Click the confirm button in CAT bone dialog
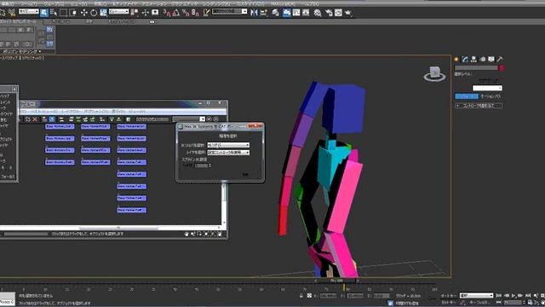Image resolution: width=545 pixels, height=307 pixels. coord(245,174)
